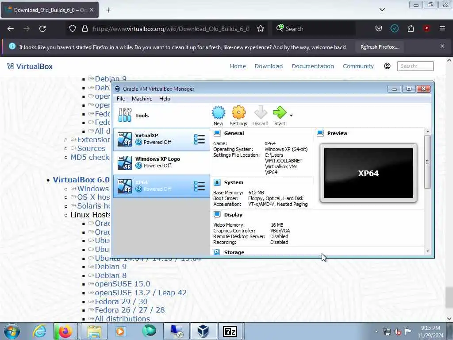
Task: Open Pocket save icon
Action: pyautogui.click(x=379, y=28)
